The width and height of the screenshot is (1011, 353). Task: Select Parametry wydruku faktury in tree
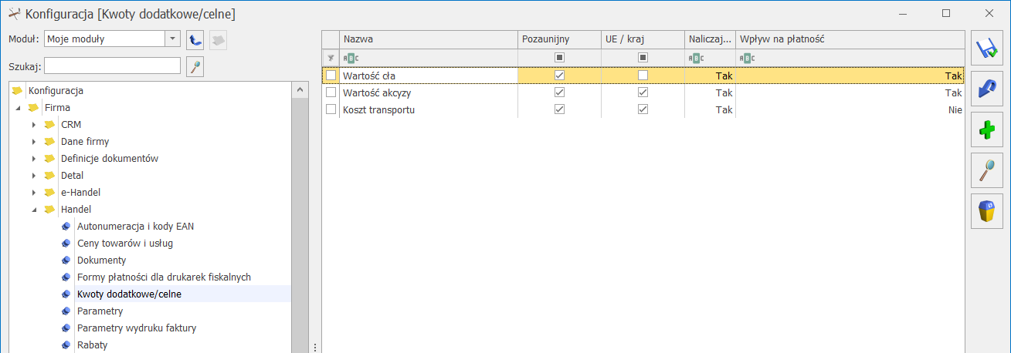coord(137,328)
